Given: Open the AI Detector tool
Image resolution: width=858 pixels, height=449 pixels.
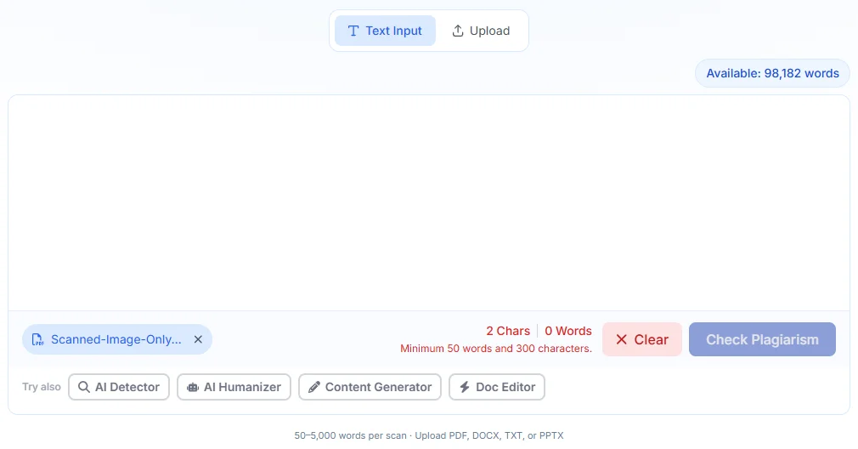Looking at the screenshot, I should tap(119, 387).
